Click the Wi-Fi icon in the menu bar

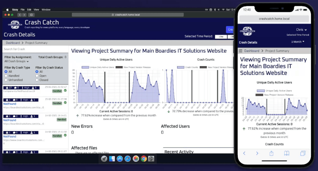(223, 10)
